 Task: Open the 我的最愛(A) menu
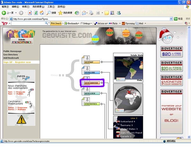[x=39, y=7]
